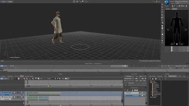Click the head of the character figure
This screenshot has height=106, width=189.
(177, 14)
